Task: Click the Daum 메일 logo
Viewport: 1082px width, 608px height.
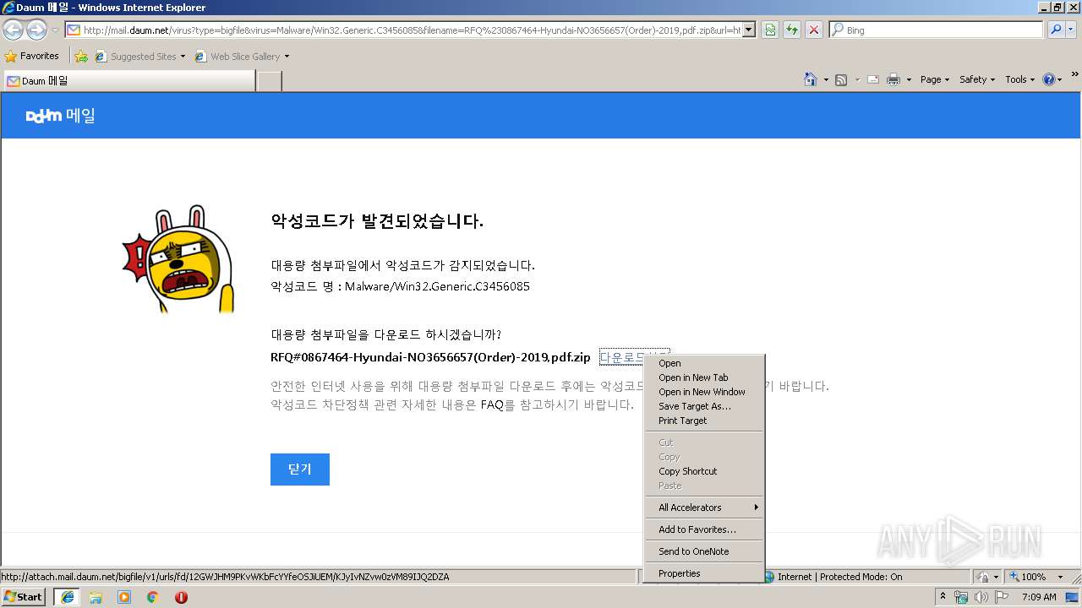Action: [60, 116]
